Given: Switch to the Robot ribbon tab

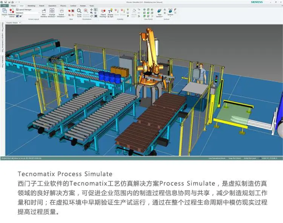Looking at the screenshot, I should 42,6.
